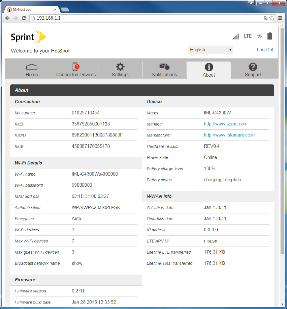Click the battery status icon
Viewport: 287px width, 309px height.
pyautogui.click(x=270, y=36)
